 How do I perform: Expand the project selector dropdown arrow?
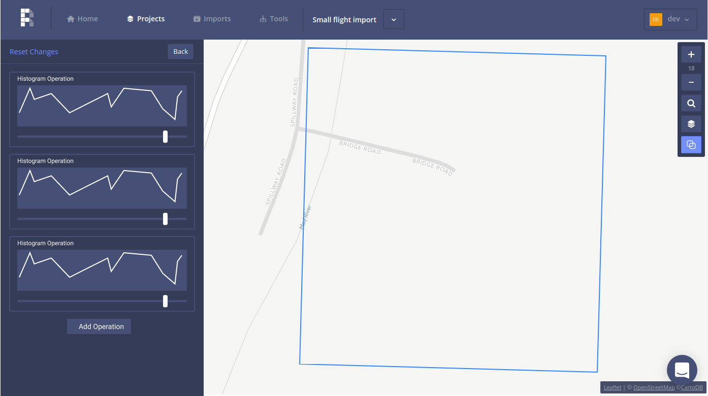pyautogui.click(x=394, y=19)
